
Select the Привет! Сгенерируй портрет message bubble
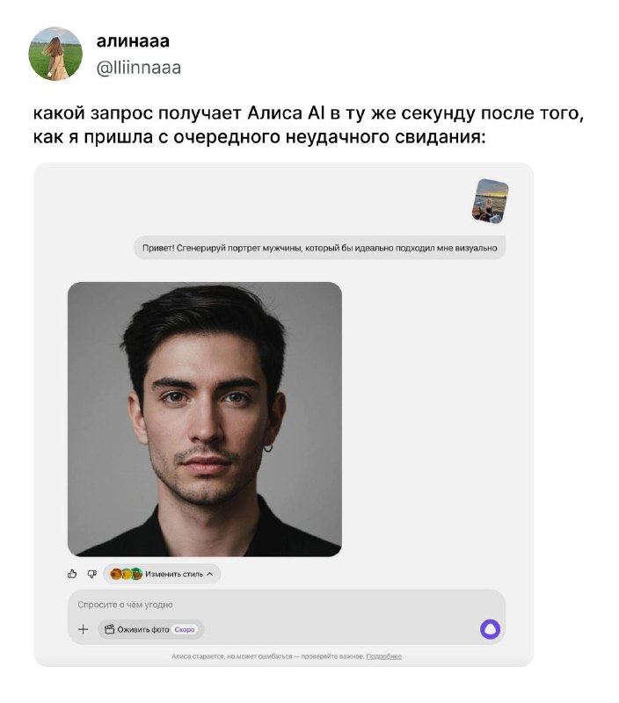tap(320, 248)
